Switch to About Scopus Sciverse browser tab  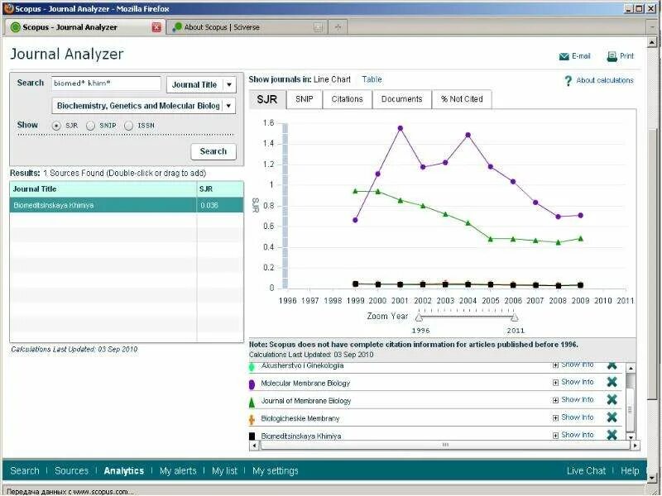247,27
